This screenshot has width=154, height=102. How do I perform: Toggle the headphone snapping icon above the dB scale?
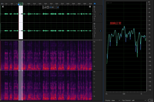[95, 4]
